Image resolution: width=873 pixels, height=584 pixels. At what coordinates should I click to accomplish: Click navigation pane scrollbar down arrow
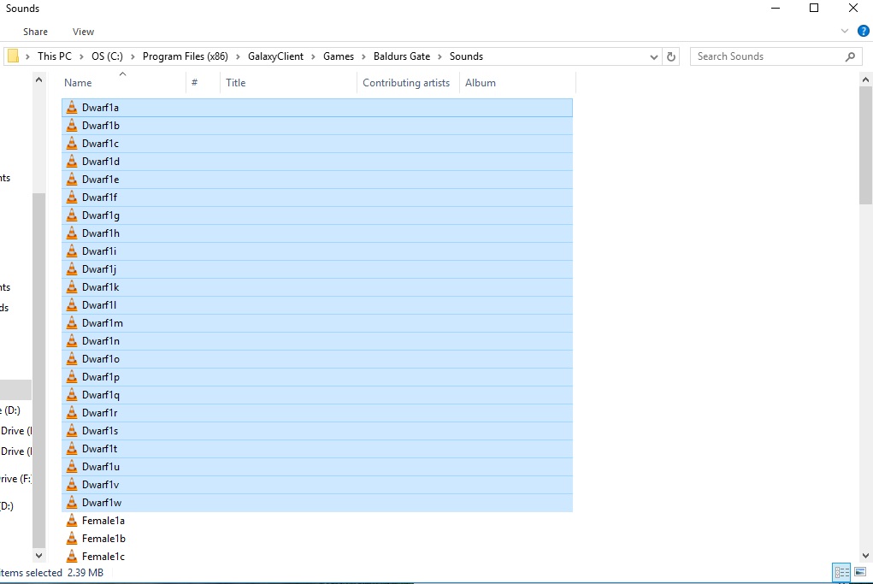pos(38,555)
